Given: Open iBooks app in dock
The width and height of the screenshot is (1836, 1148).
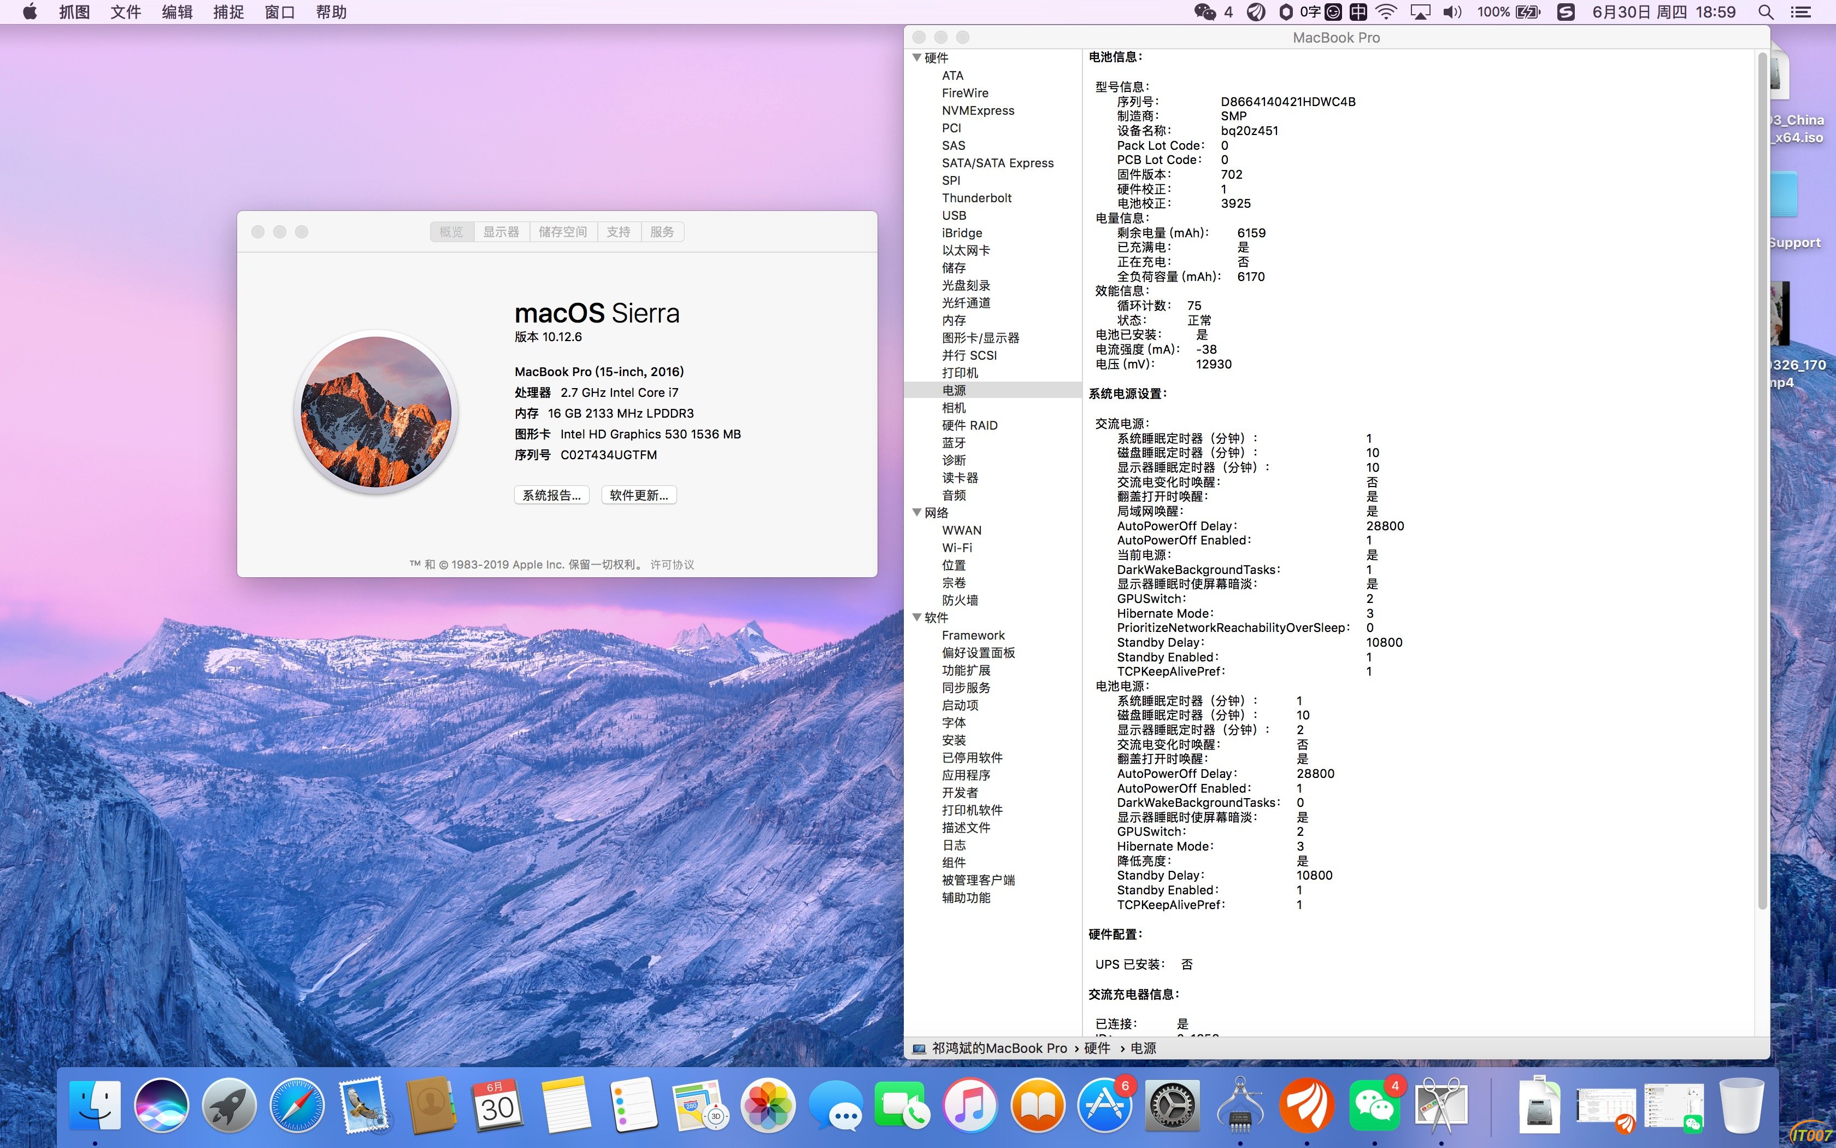Looking at the screenshot, I should click(x=1037, y=1105).
